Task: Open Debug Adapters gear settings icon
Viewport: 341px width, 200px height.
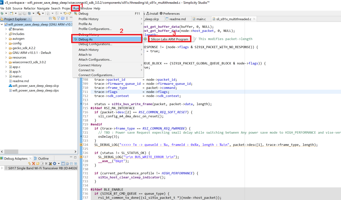Action: (x=55, y=164)
